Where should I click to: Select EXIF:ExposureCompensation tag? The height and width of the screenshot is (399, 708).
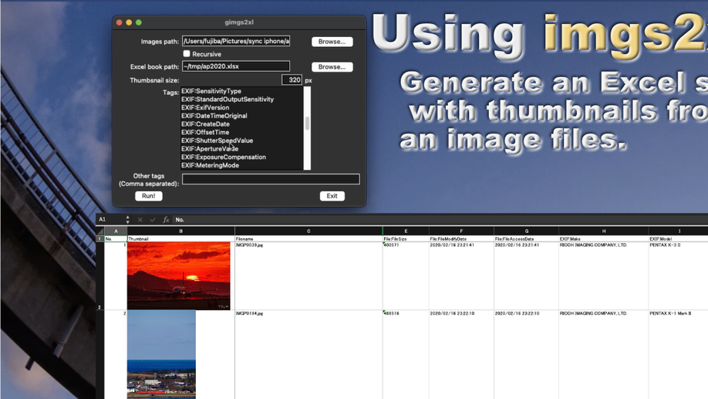(x=224, y=157)
